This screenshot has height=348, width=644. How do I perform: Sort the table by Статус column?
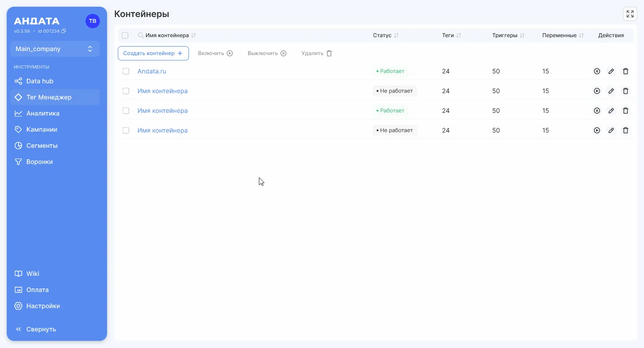pyautogui.click(x=396, y=35)
